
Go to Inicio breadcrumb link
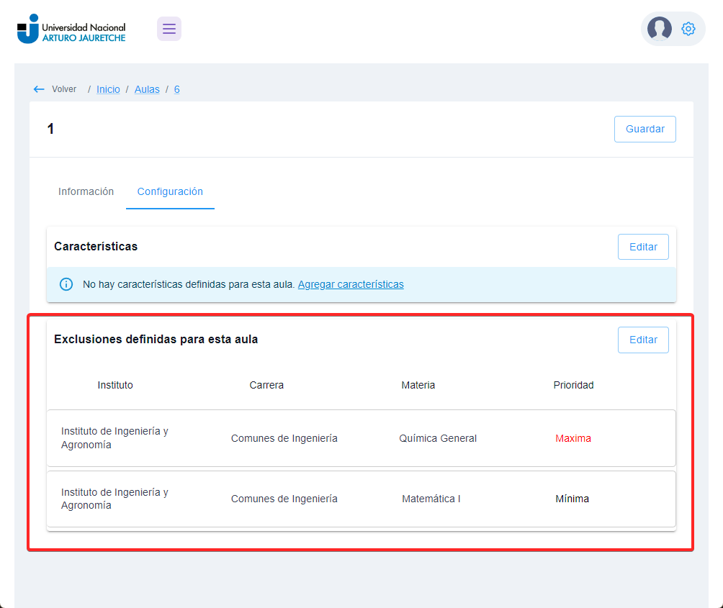pyautogui.click(x=108, y=89)
